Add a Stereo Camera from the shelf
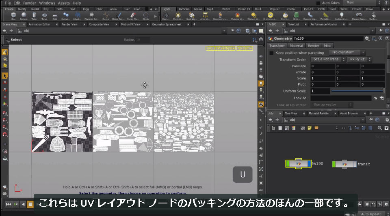 359,16
